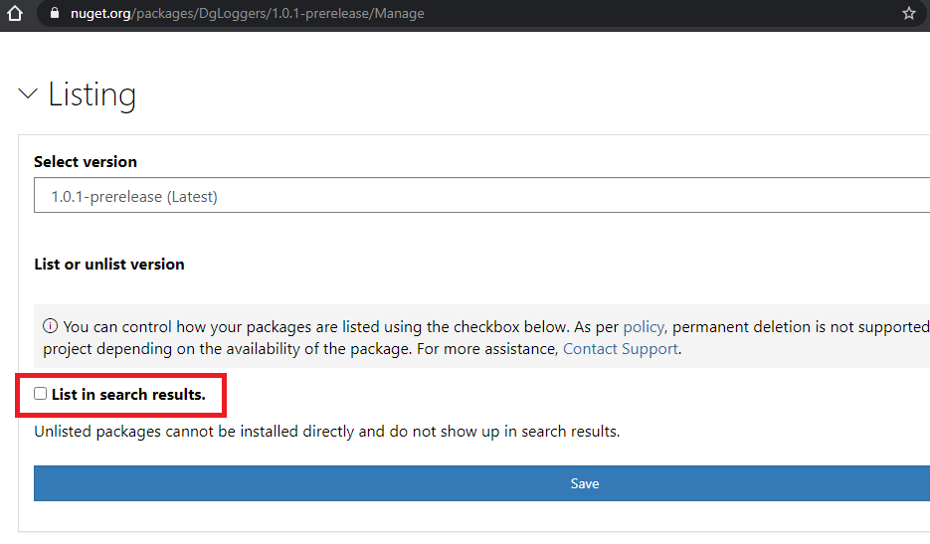
Task: Click the info circle icon in notice
Action: pos(50,327)
